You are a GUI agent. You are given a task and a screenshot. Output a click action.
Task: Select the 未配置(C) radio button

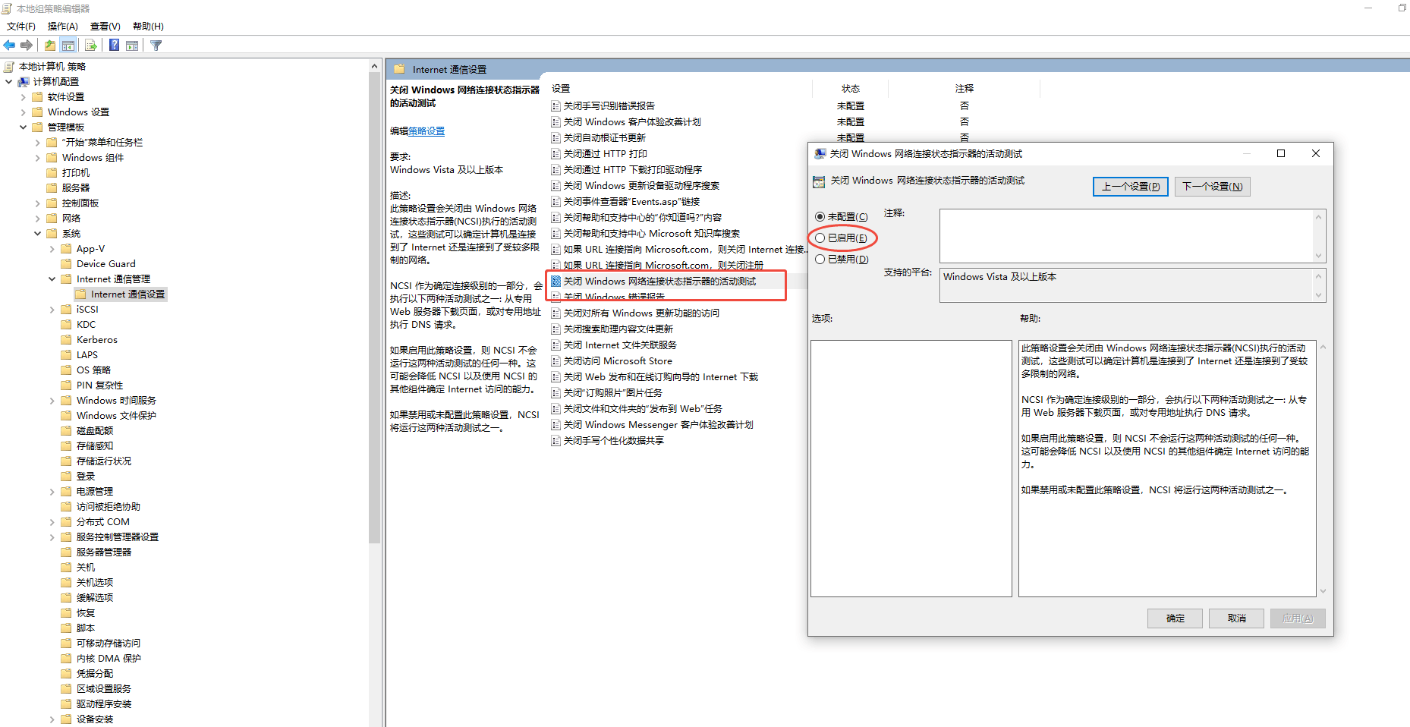tap(820, 217)
